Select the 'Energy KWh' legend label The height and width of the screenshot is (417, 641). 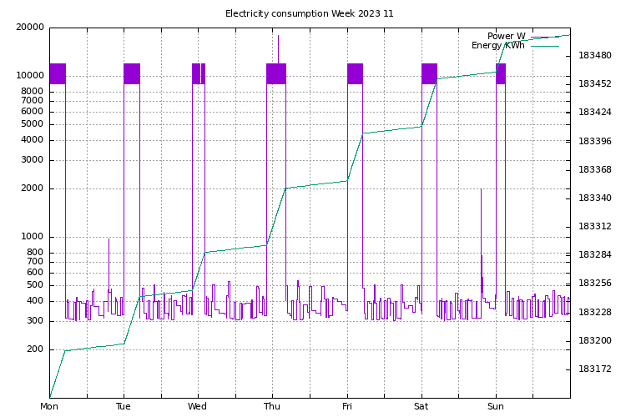(x=498, y=45)
